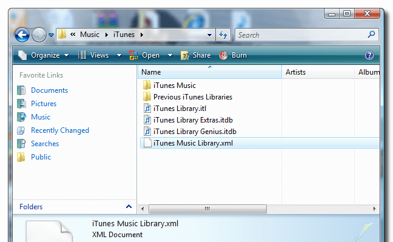Screen dimensions: 393x242
Task: Click iTunes Music Library.xml list icon
Action: coord(147,143)
